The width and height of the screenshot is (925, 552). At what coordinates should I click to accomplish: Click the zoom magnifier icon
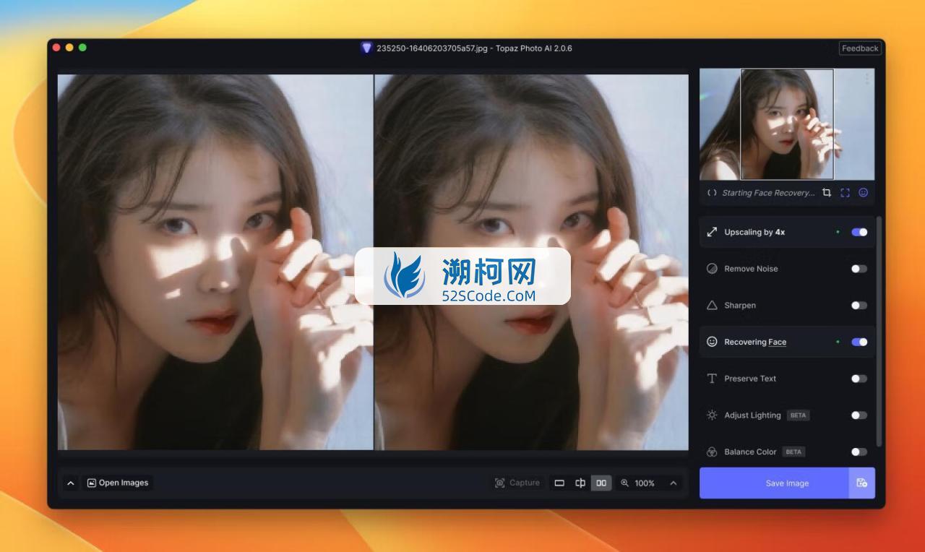coord(625,483)
